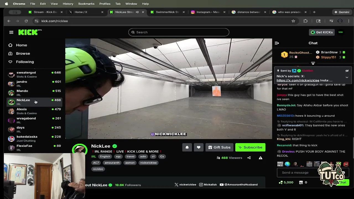Image resolution: width=354 pixels, height=199 pixels.
Task: Switch to the distance between Google tab
Action: tap(249, 12)
